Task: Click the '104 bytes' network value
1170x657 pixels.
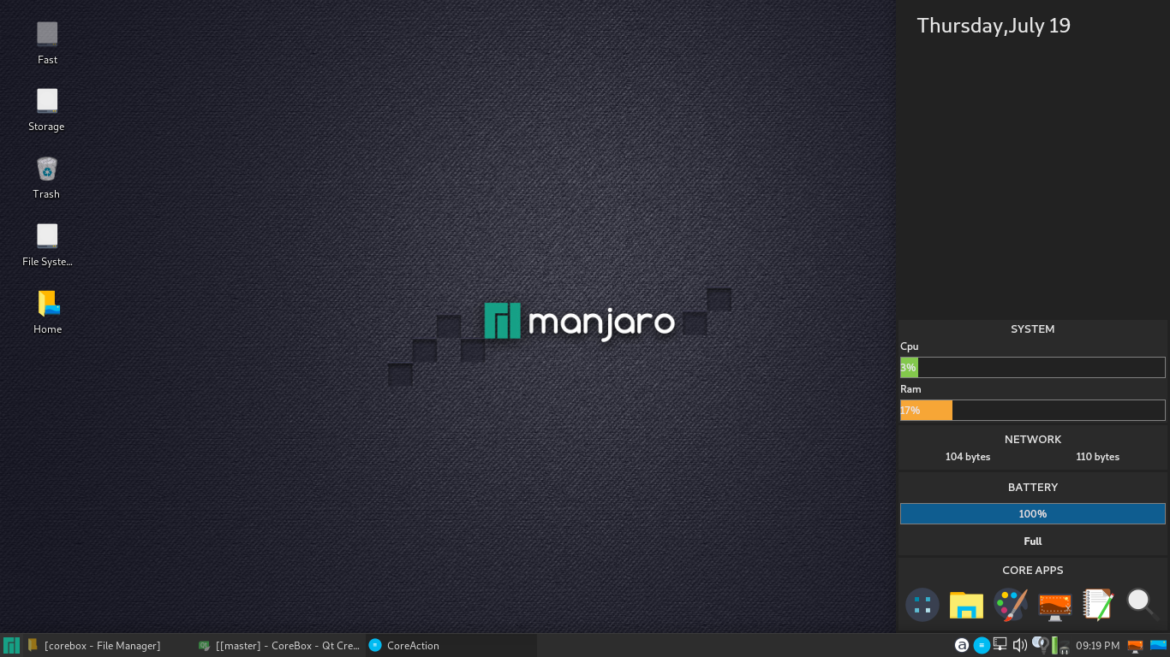Action: tap(968, 457)
